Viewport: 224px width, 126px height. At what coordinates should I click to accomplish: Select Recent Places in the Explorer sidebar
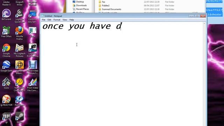click(x=81, y=9)
